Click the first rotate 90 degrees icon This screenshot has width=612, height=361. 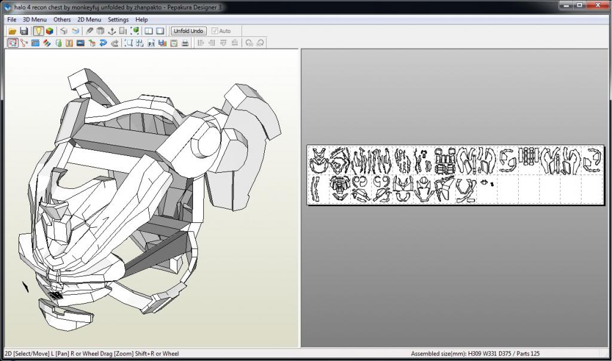pos(249,43)
